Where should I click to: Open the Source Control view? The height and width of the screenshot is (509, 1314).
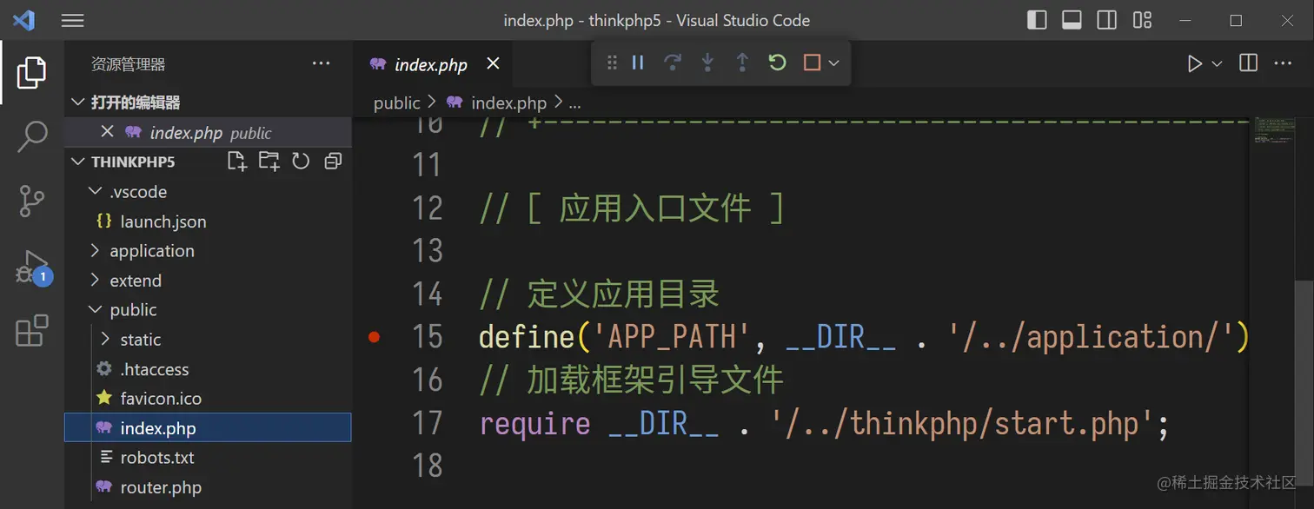[32, 201]
